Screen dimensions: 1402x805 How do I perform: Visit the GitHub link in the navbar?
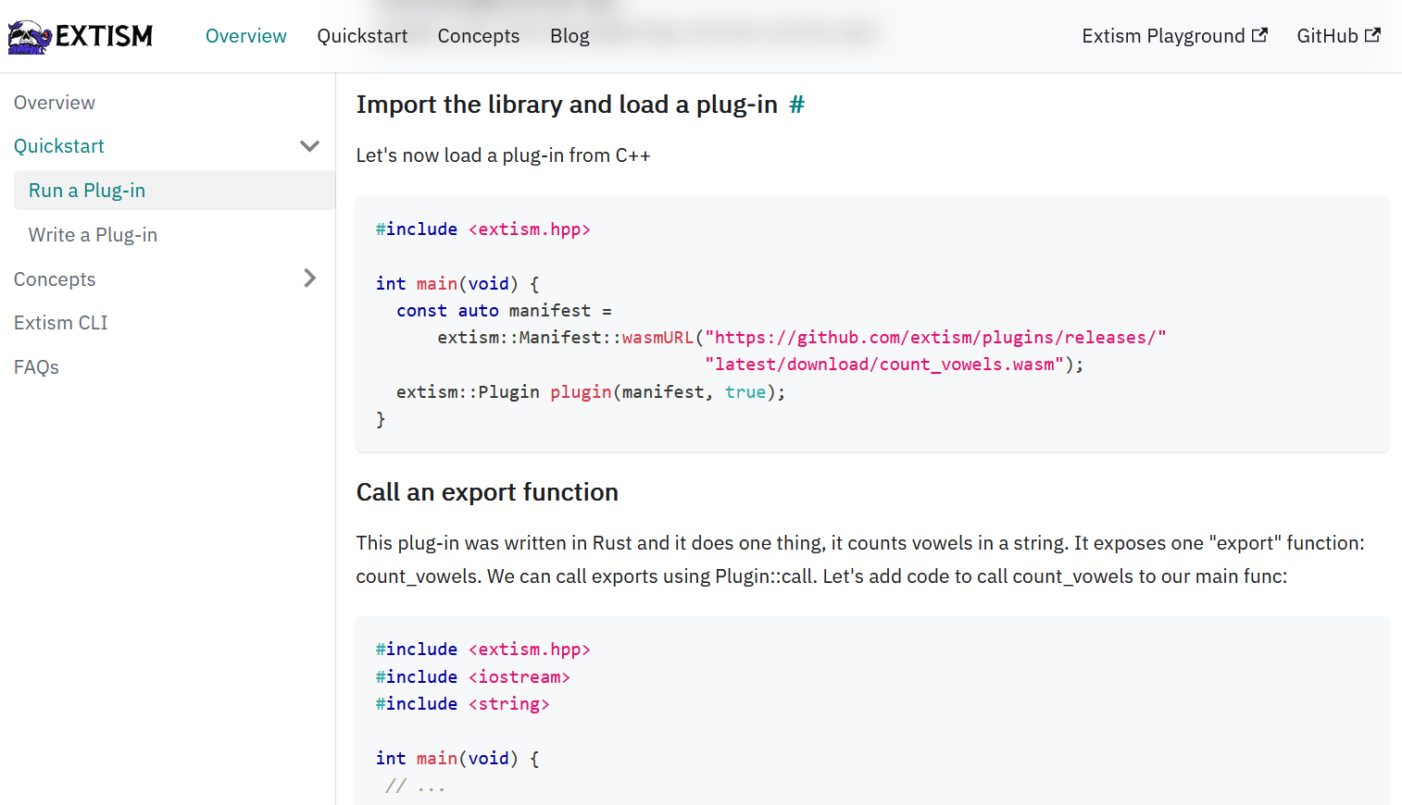pos(1327,36)
